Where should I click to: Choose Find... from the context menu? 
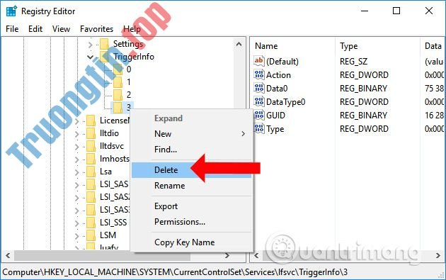[192, 150]
